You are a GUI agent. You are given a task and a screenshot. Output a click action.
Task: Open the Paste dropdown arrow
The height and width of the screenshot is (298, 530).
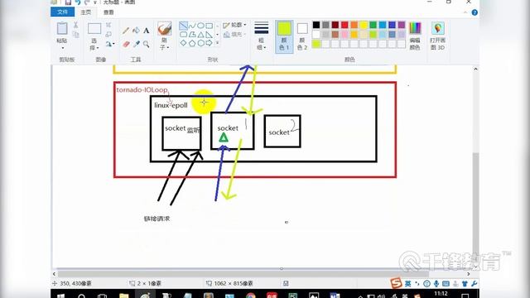pos(62,48)
